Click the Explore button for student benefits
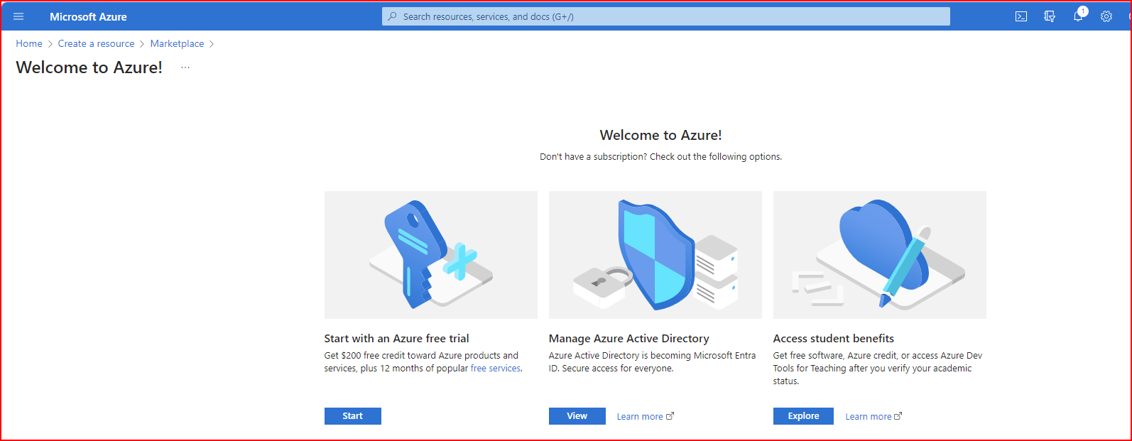The height and width of the screenshot is (441, 1132). click(803, 416)
